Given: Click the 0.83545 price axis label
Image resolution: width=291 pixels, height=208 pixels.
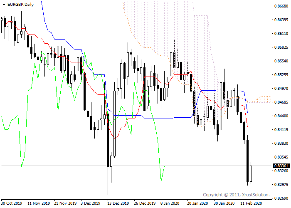Looking at the screenshot, I should (x=281, y=157).
